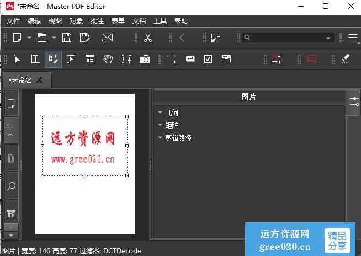
Task: Close the *未命名 document tab
Action: click(x=39, y=80)
